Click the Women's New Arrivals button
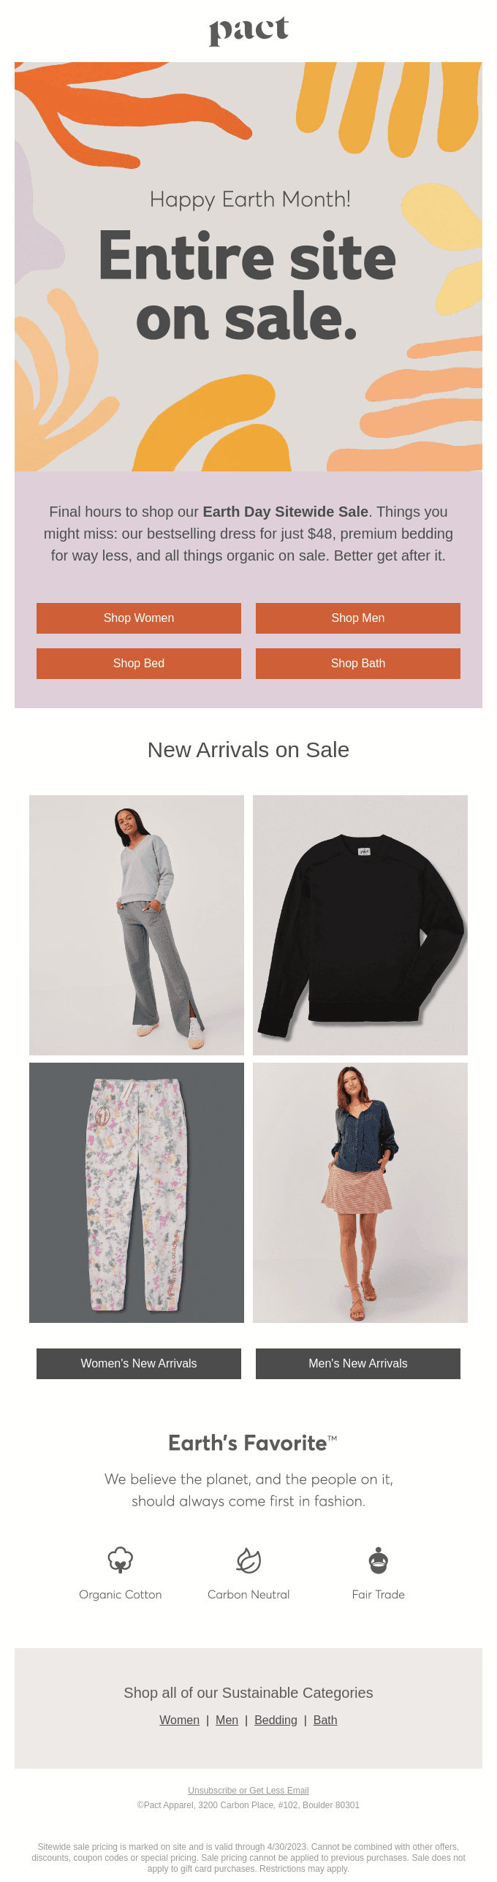Viewport: 497px width, 1882px height. pos(139,1364)
